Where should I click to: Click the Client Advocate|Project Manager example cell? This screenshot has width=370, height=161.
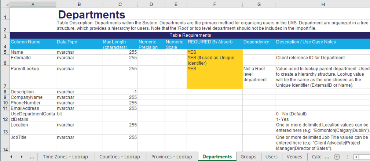(x=323, y=143)
